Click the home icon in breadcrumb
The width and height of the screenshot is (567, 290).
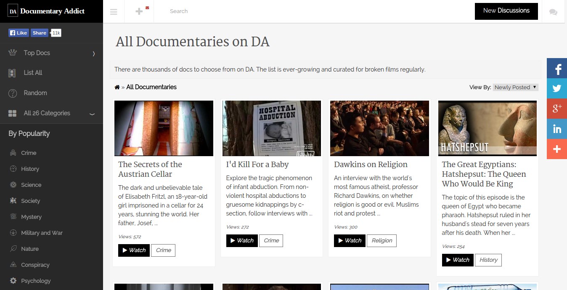point(117,87)
